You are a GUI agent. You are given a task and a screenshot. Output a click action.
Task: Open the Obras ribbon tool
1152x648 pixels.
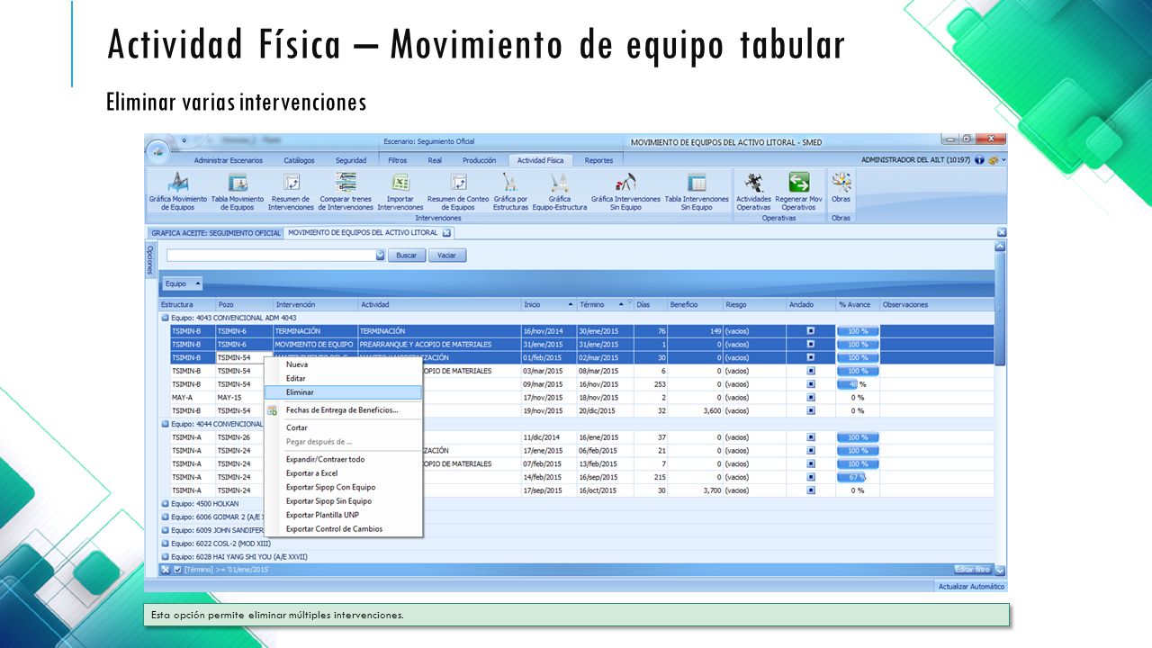tap(841, 186)
